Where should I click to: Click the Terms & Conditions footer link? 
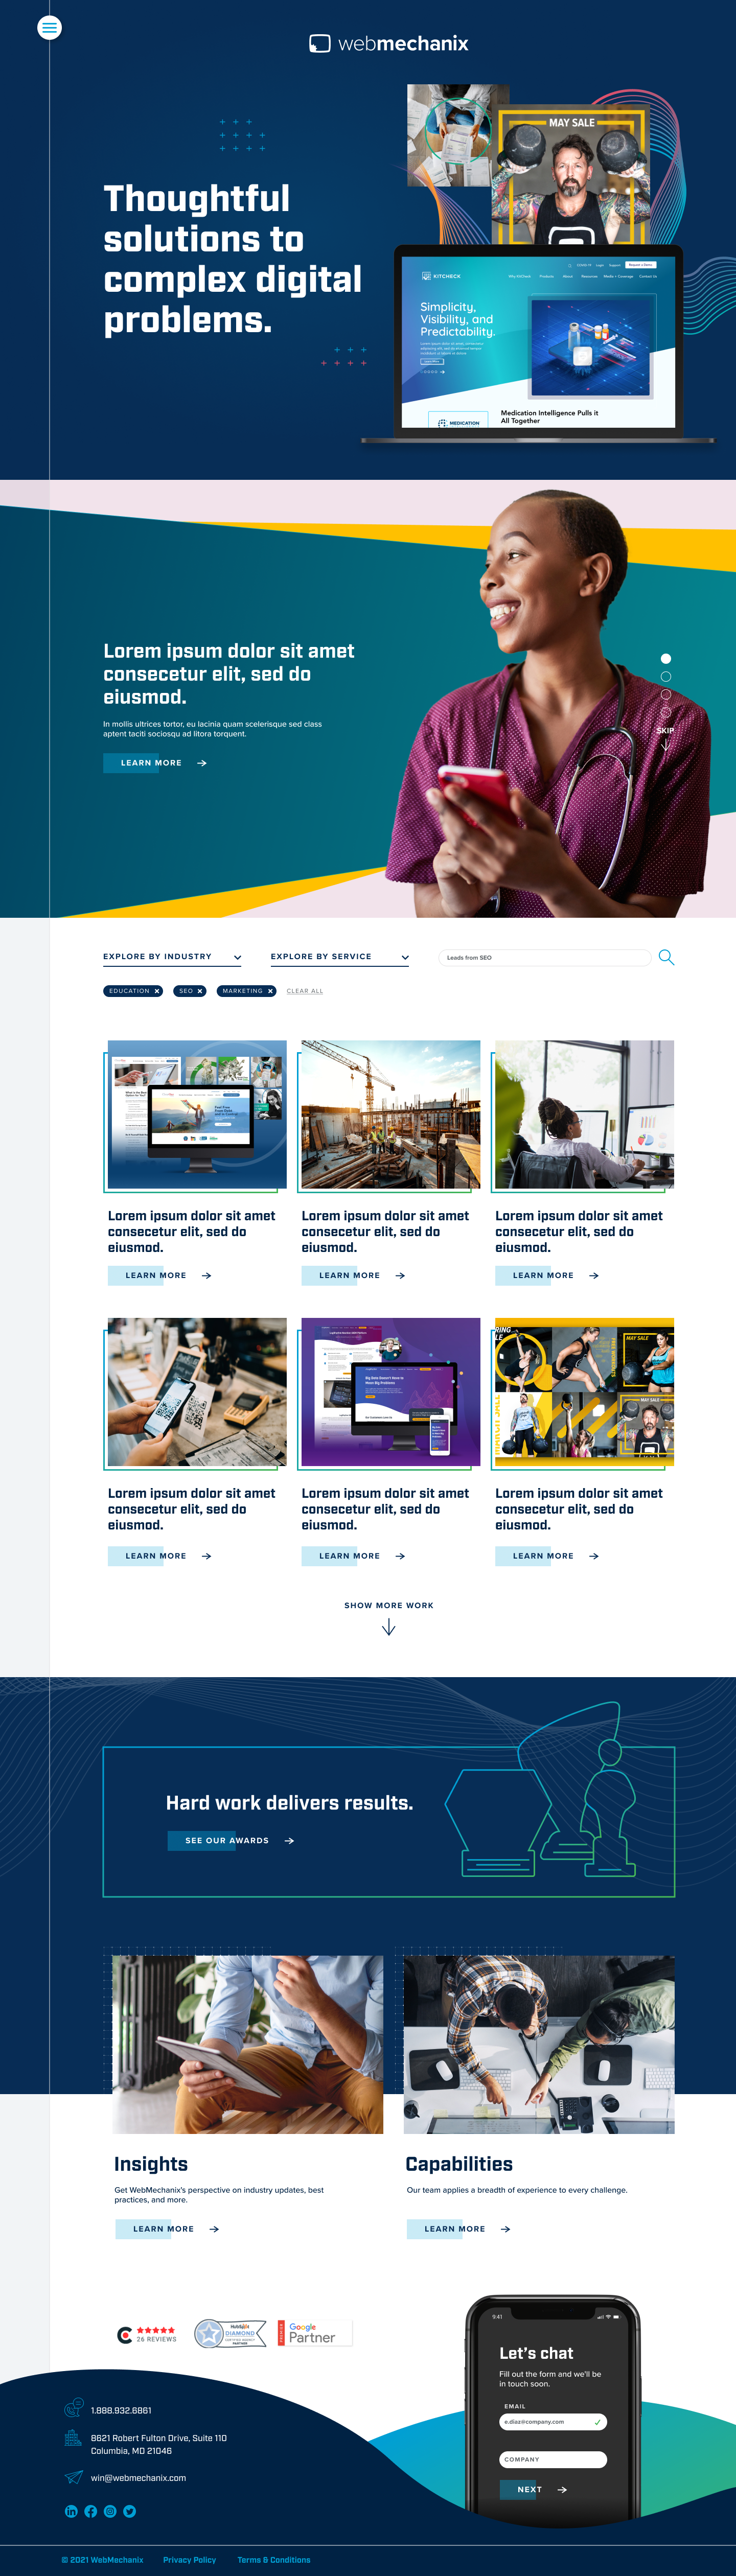coord(274,2560)
